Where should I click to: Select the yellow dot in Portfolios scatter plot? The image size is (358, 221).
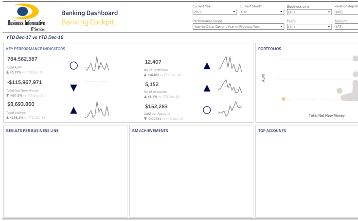284,99
